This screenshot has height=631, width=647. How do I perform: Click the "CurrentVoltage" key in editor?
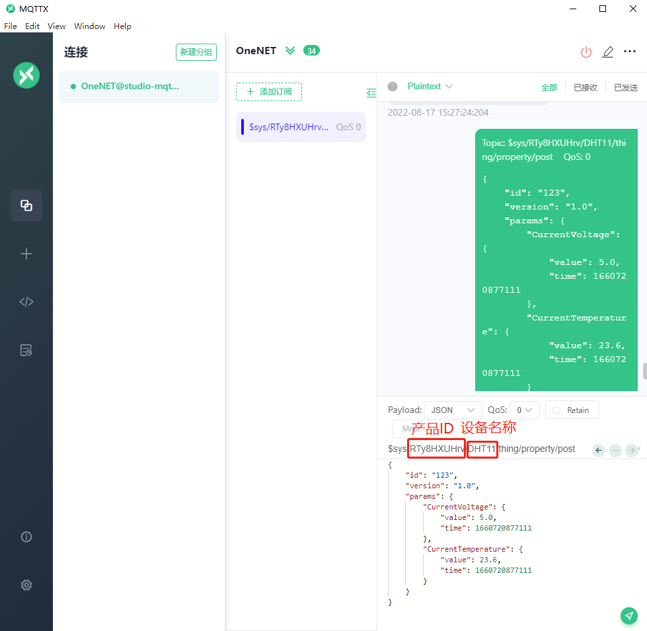pyautogui.click(x=457, y=507)
